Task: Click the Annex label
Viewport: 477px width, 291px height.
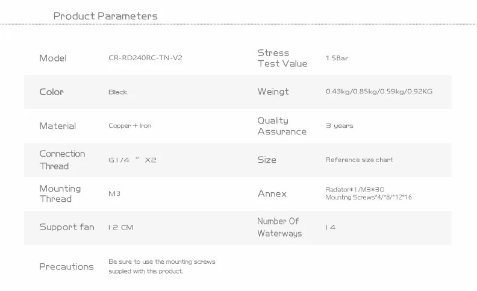Action: tap(272, 194)
